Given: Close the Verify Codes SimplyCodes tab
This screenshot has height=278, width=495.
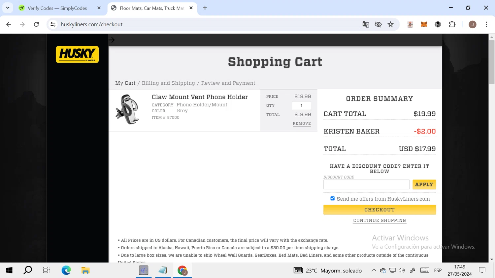Looking at the screenshot, I should pos(99,8).
